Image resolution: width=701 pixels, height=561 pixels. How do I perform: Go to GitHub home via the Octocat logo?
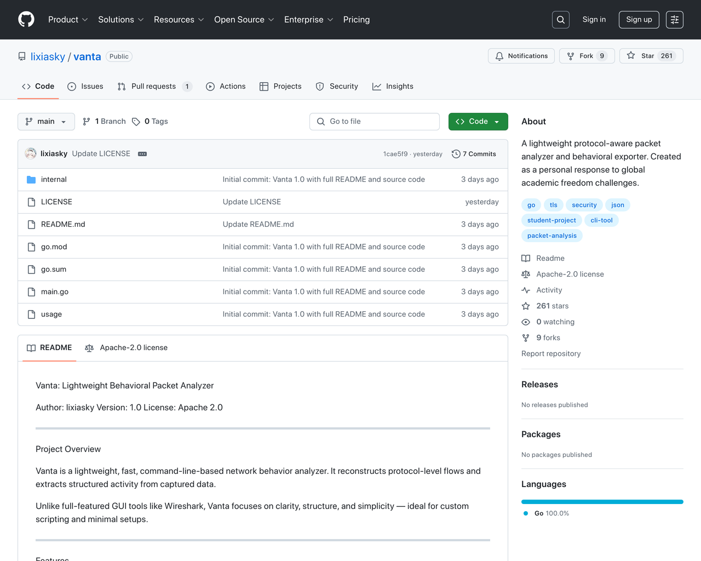click(26, 20)
